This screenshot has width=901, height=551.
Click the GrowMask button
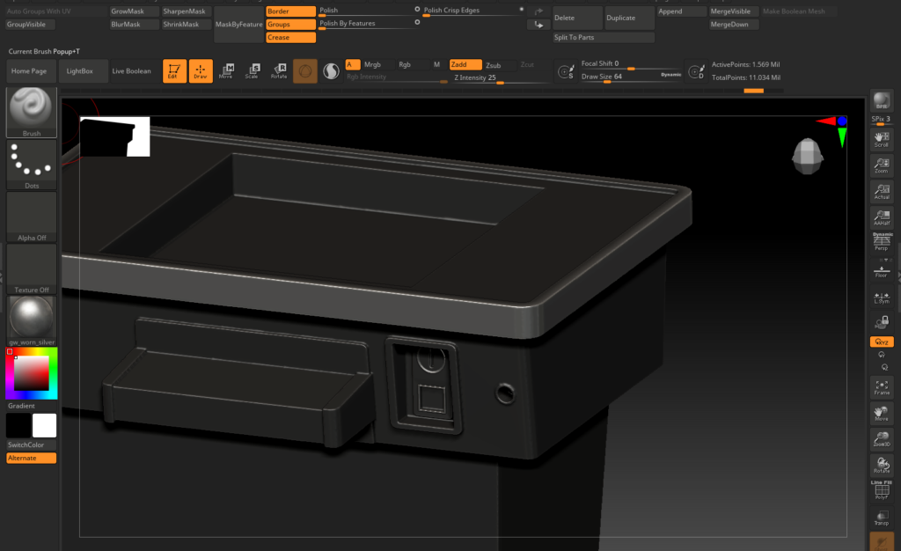click(x=134, y=11)
